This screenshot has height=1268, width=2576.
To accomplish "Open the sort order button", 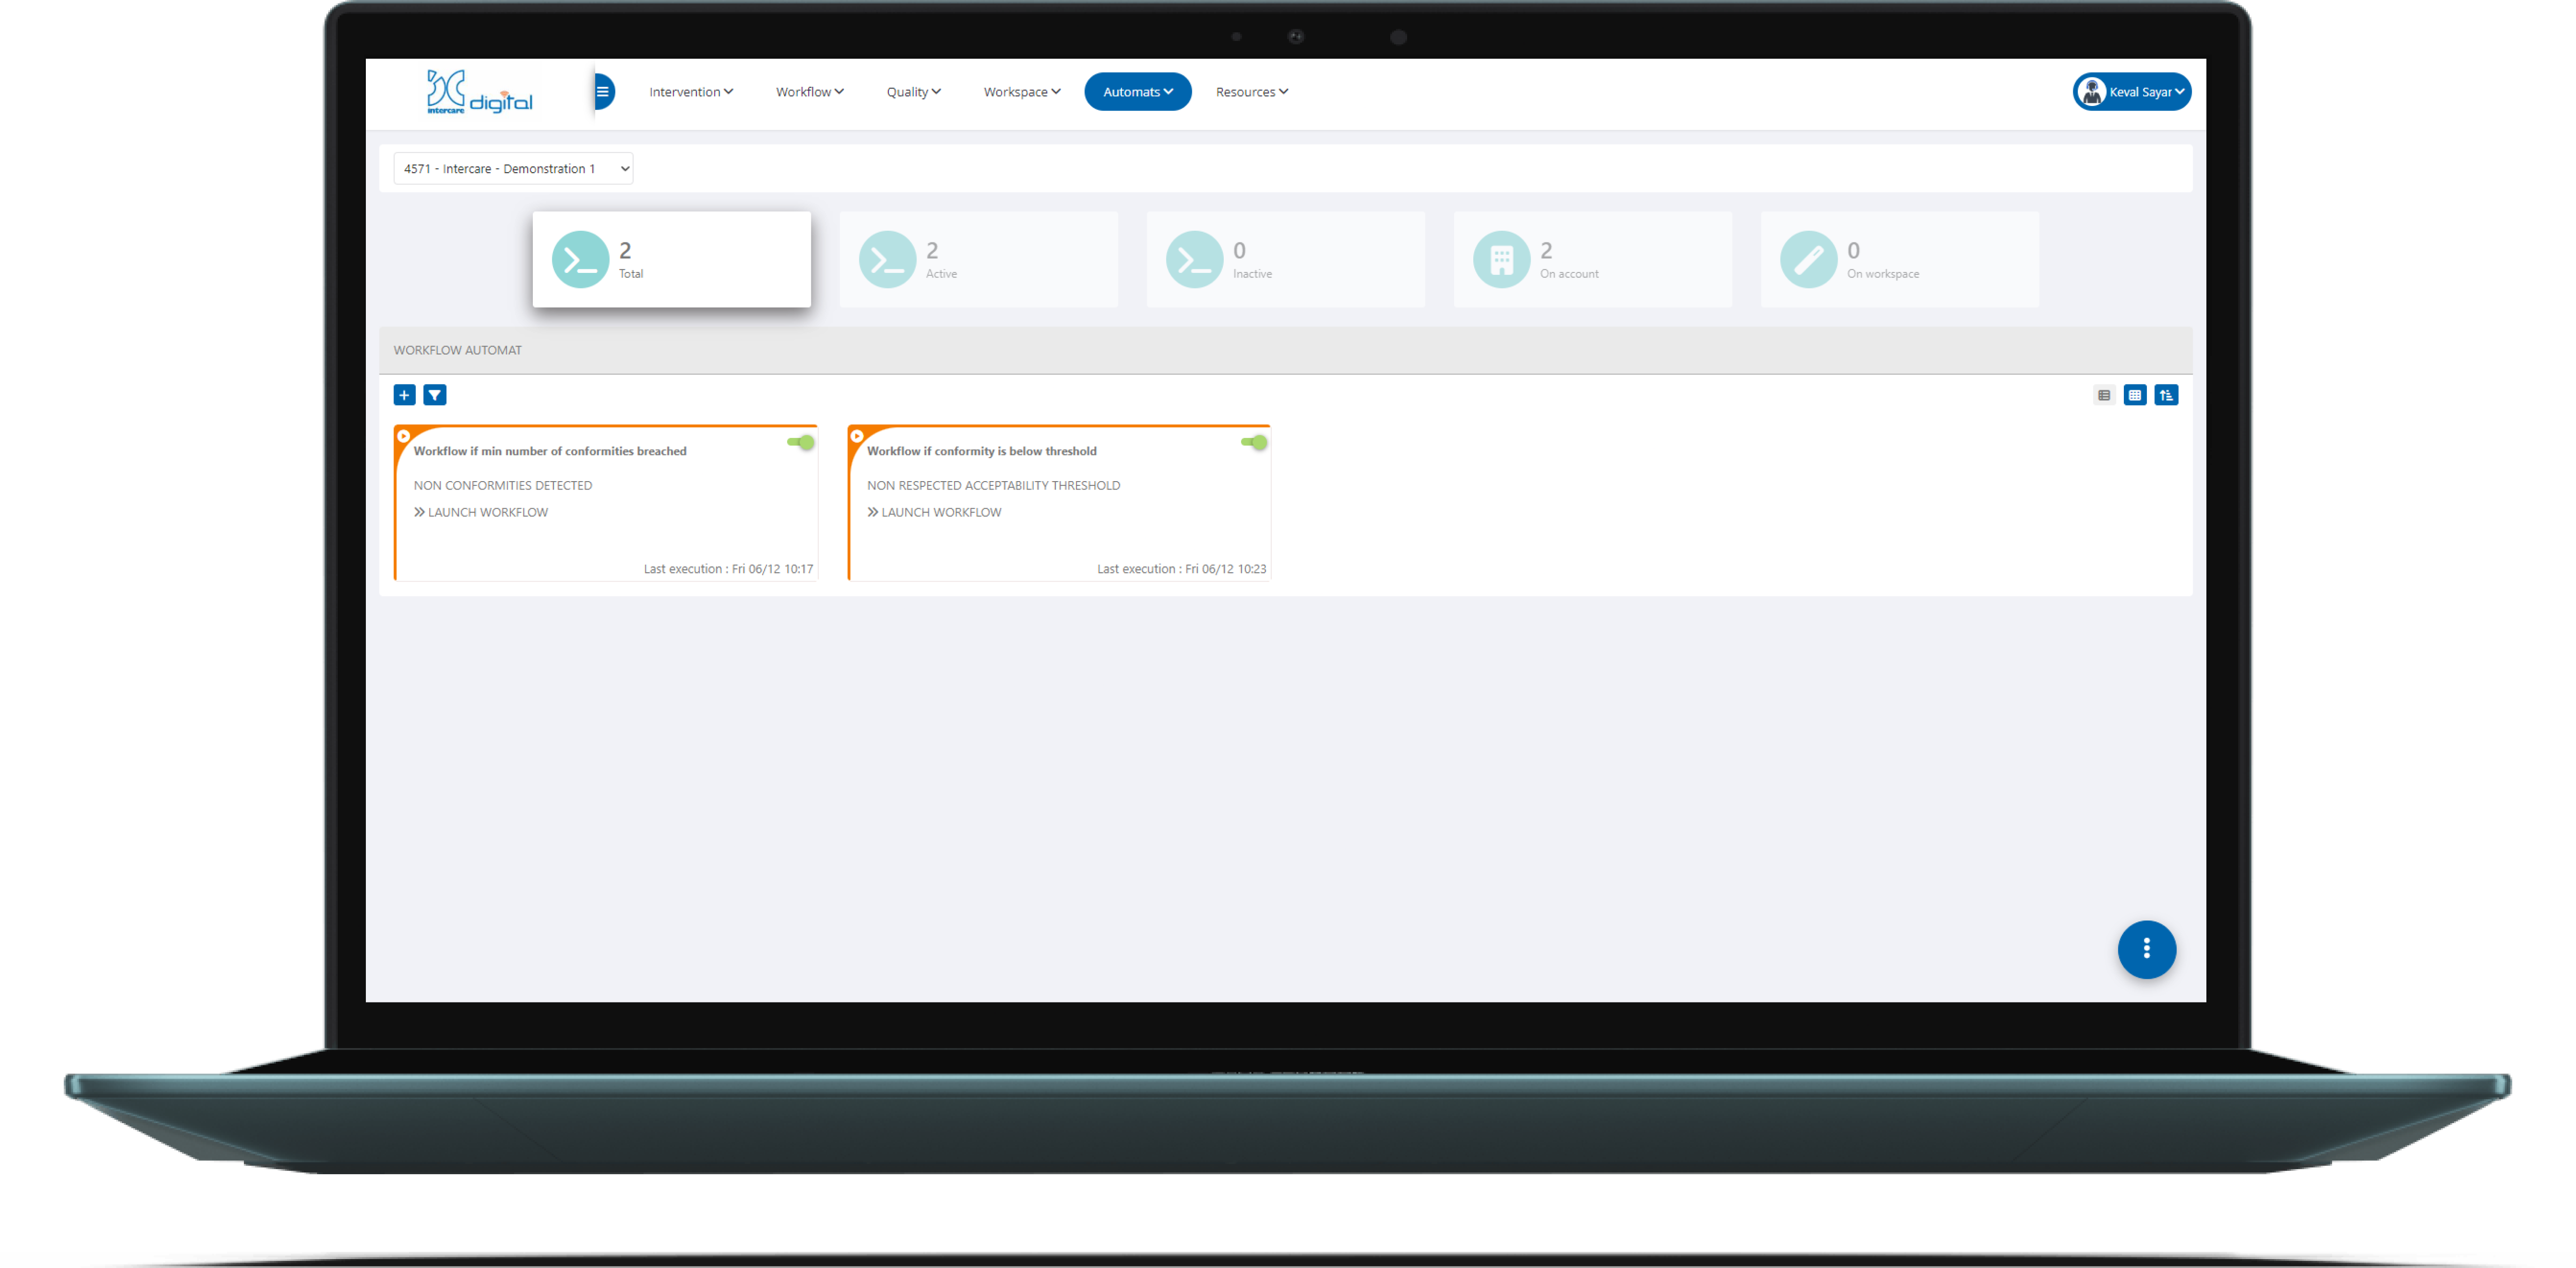I will 2167,395.
